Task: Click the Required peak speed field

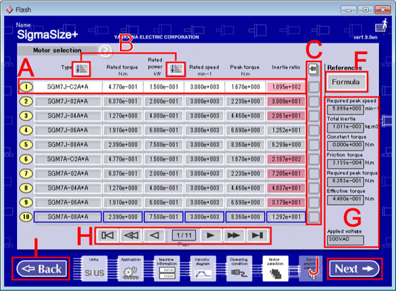Action: 346,110
